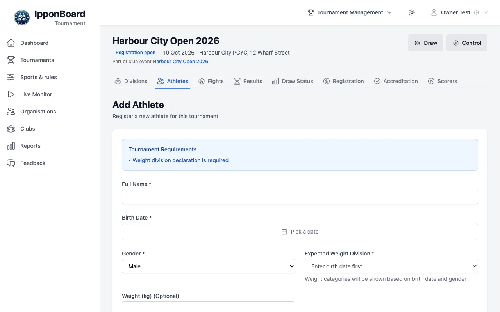The height and width of the screenshot is (312, 500).
Task: Open the Fights tab
Action: (211, 81)
